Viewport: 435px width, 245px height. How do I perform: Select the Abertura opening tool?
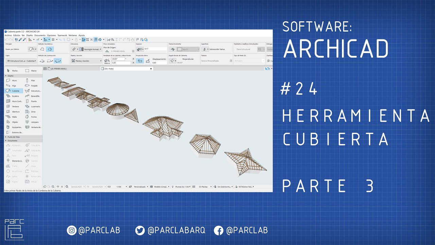[14, 112]
